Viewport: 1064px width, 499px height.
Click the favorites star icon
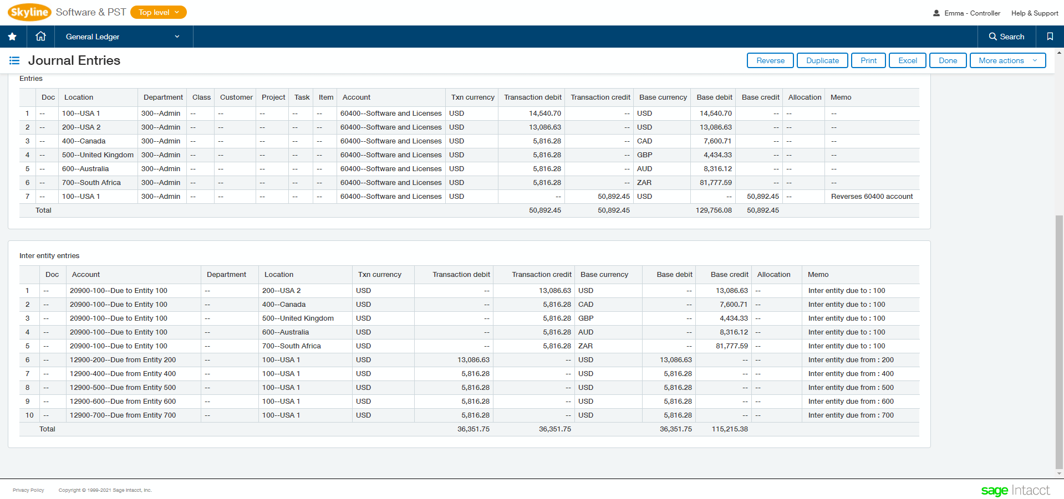12,36
